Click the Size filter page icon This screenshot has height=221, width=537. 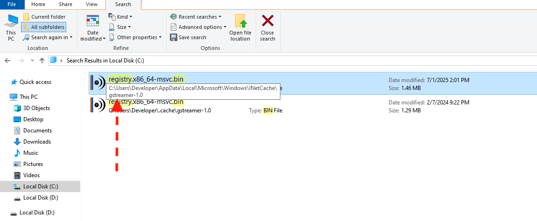[112, 27]
